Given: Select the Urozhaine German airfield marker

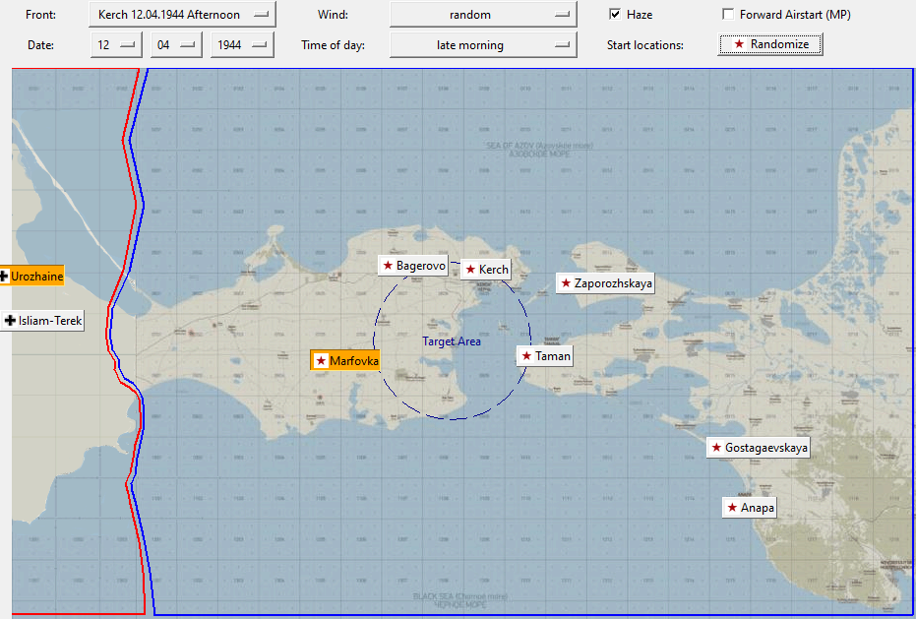Looking at the screenshot, I should pyautogui.click(x=31, y=276).
